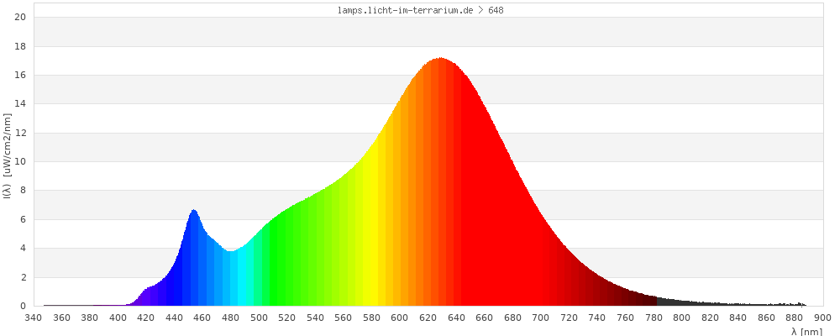Click the λ [nm] x-axis title

point(806,331)
